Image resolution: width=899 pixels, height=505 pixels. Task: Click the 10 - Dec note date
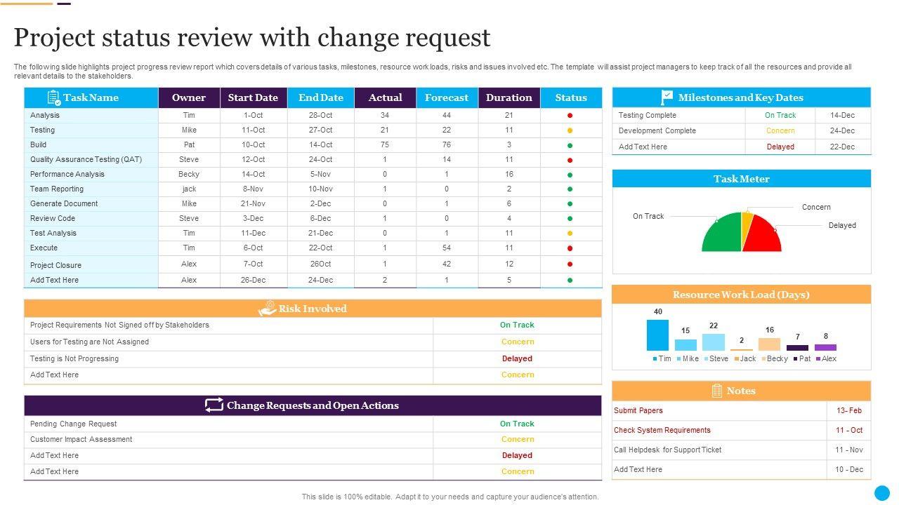[x=849, y=469]
